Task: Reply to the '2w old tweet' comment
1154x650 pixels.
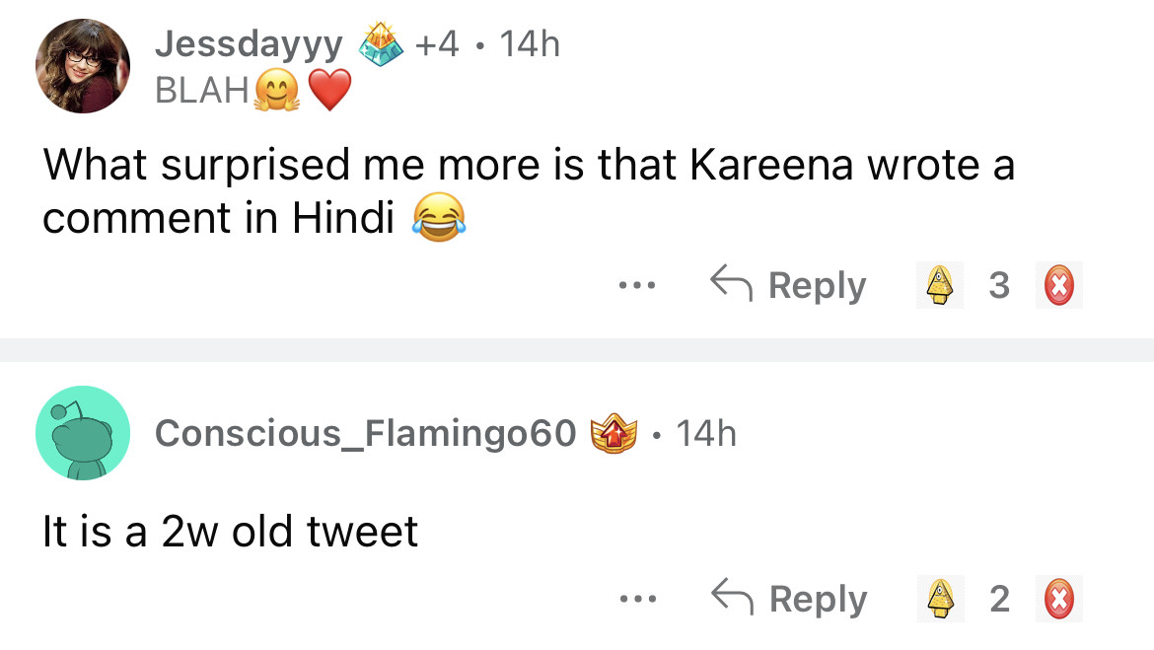Action: tap(789, 598)
